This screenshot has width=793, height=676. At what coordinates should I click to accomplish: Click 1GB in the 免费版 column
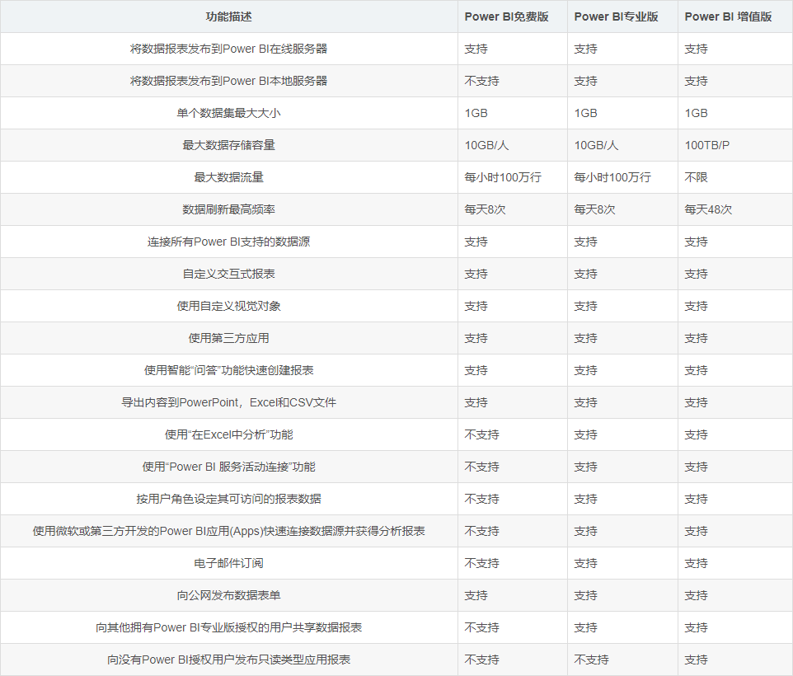click(x=476, y=113)
